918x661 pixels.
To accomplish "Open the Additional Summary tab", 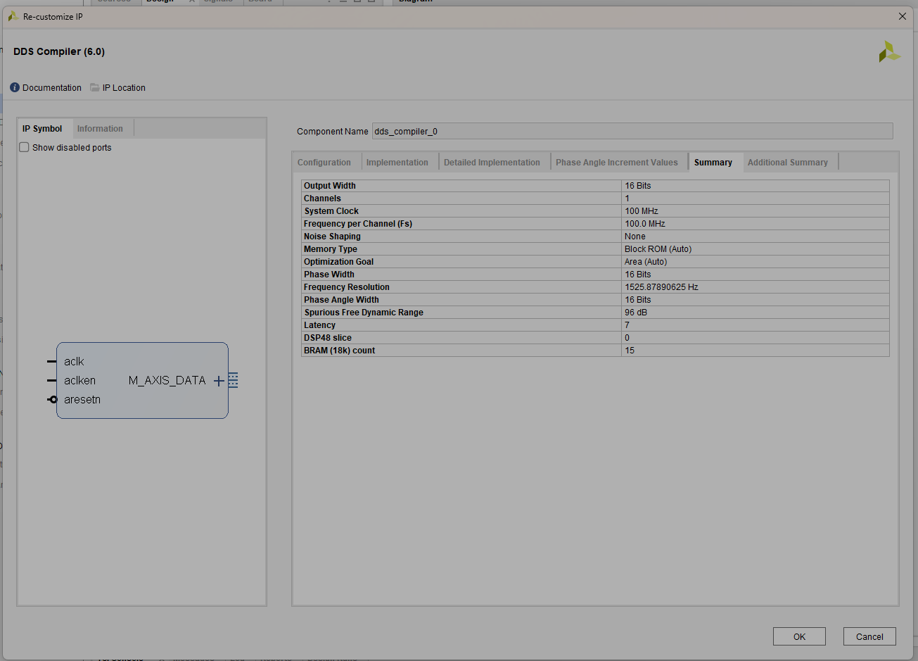I will (788, 163).
